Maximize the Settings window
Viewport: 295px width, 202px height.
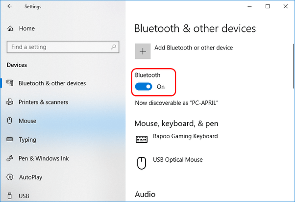(268, 6)
